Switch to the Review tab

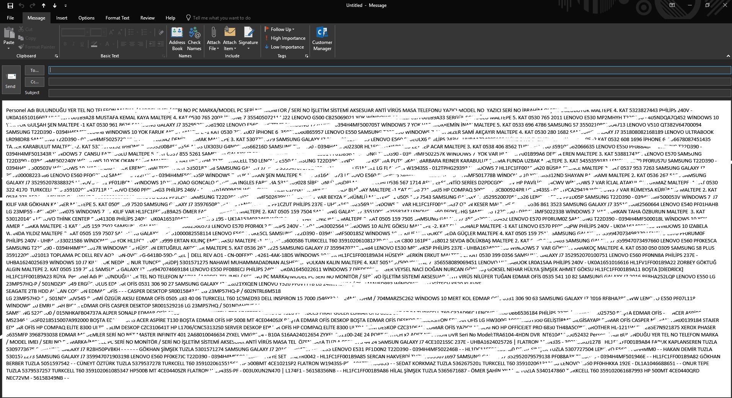pos(147,18)
